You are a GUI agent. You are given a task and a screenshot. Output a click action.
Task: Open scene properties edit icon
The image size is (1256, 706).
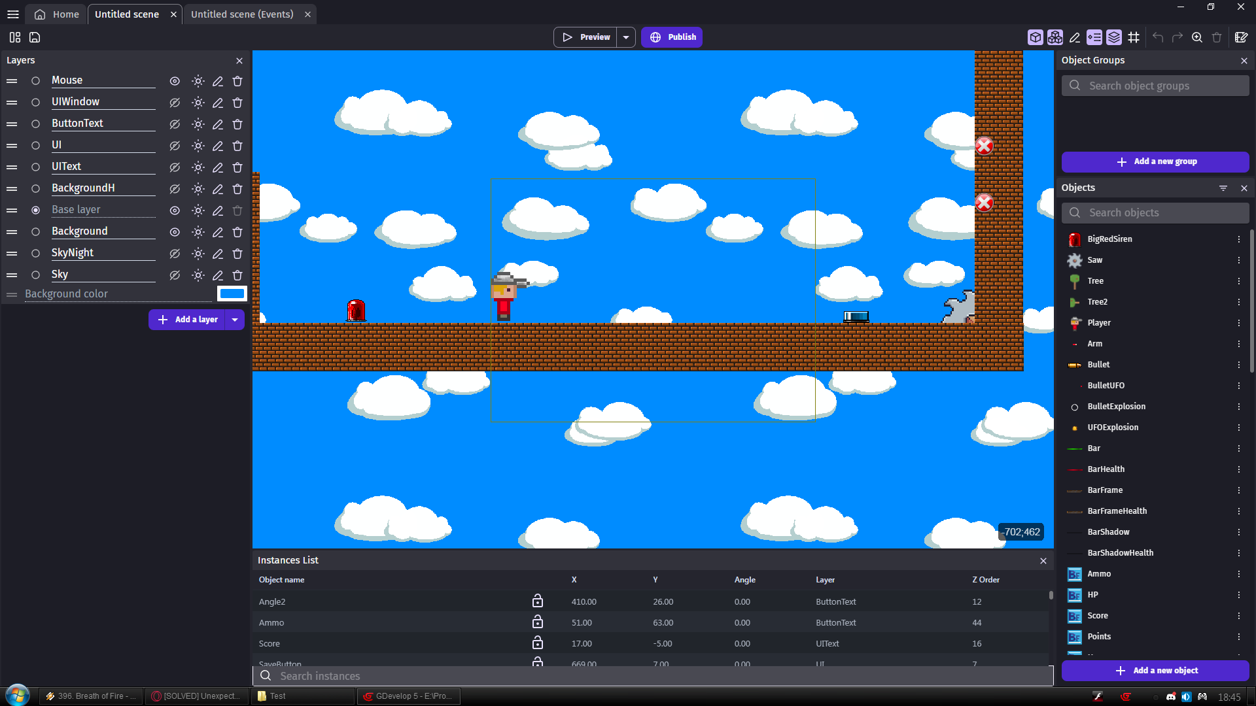point(1240,37)
